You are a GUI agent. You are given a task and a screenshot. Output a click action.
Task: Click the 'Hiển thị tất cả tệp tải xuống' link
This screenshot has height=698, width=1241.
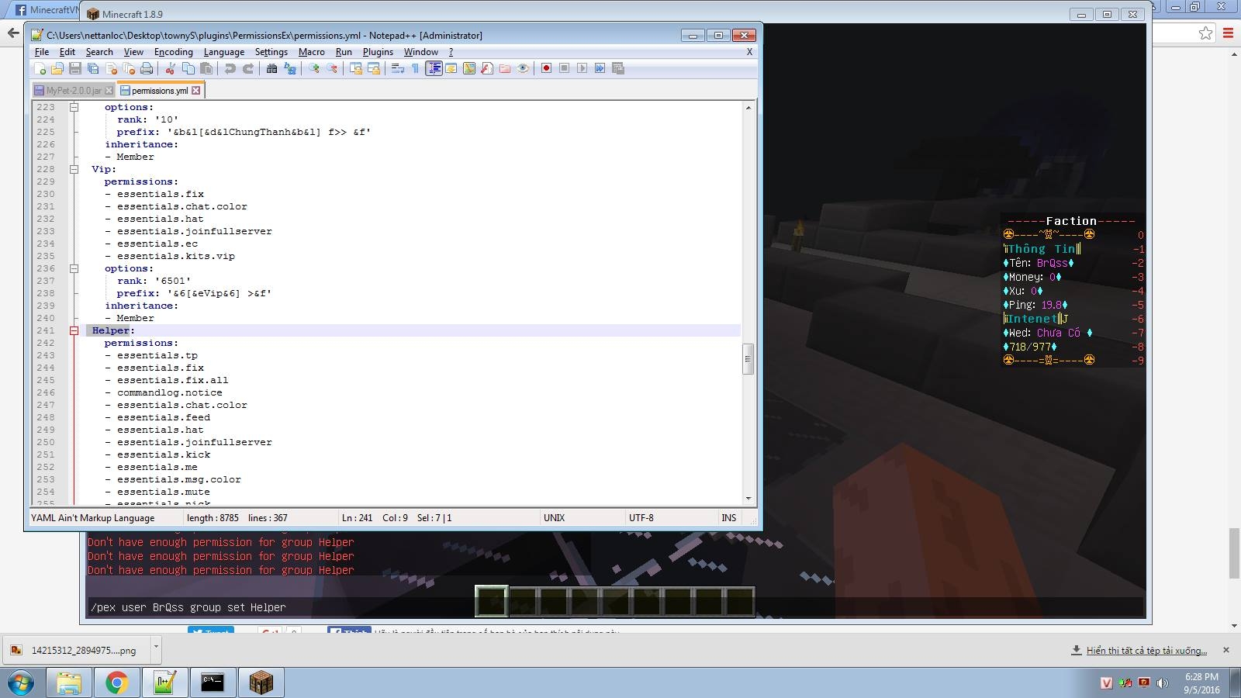coord(1146,651)
